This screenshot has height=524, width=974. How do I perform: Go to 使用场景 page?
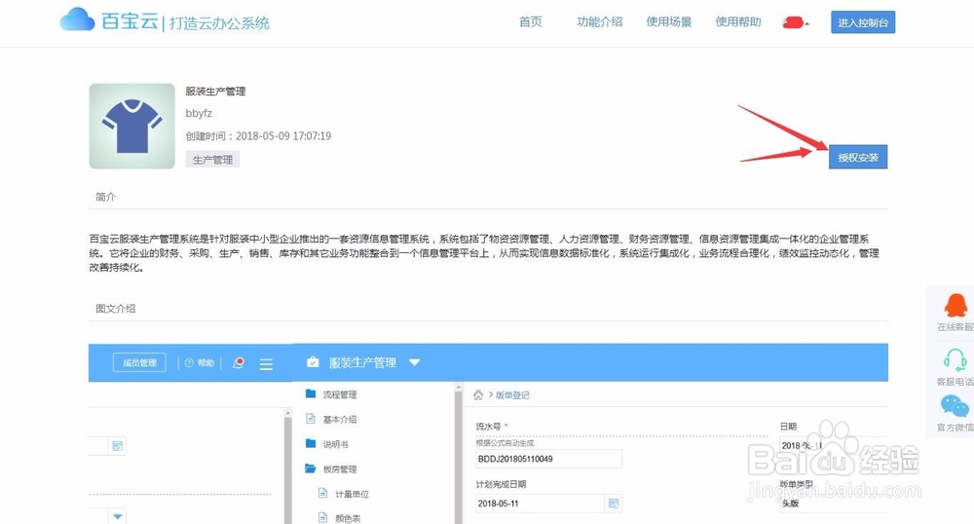tap(669, 21)
